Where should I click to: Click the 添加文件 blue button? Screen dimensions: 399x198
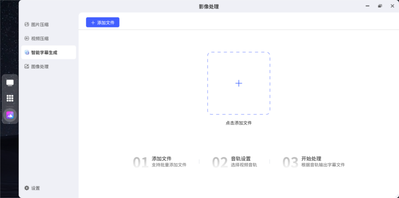pos(103,22)
